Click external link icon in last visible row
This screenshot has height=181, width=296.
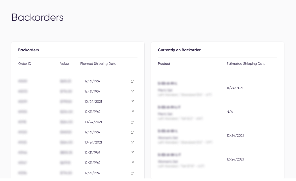point(132,173)
